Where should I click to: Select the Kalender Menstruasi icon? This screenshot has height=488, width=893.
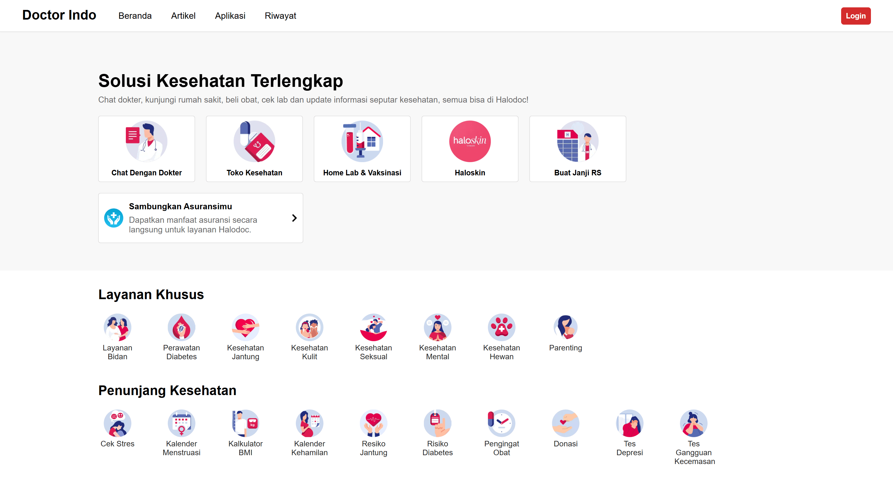[181, 423]
